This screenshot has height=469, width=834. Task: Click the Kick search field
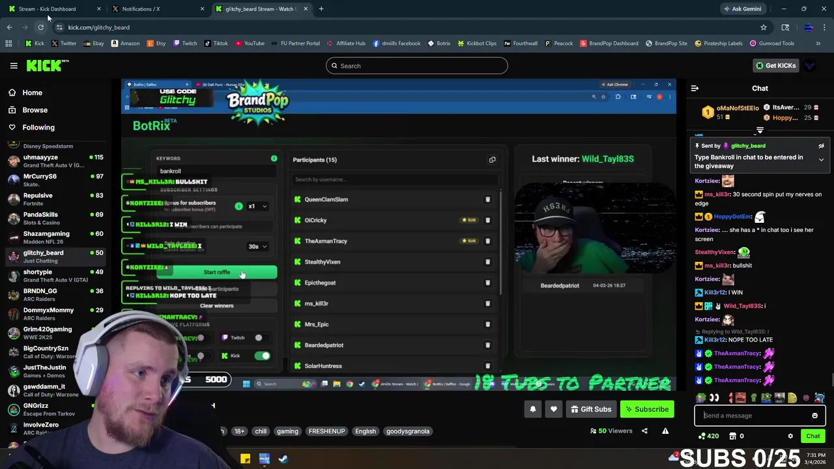(x=416, y=65)
